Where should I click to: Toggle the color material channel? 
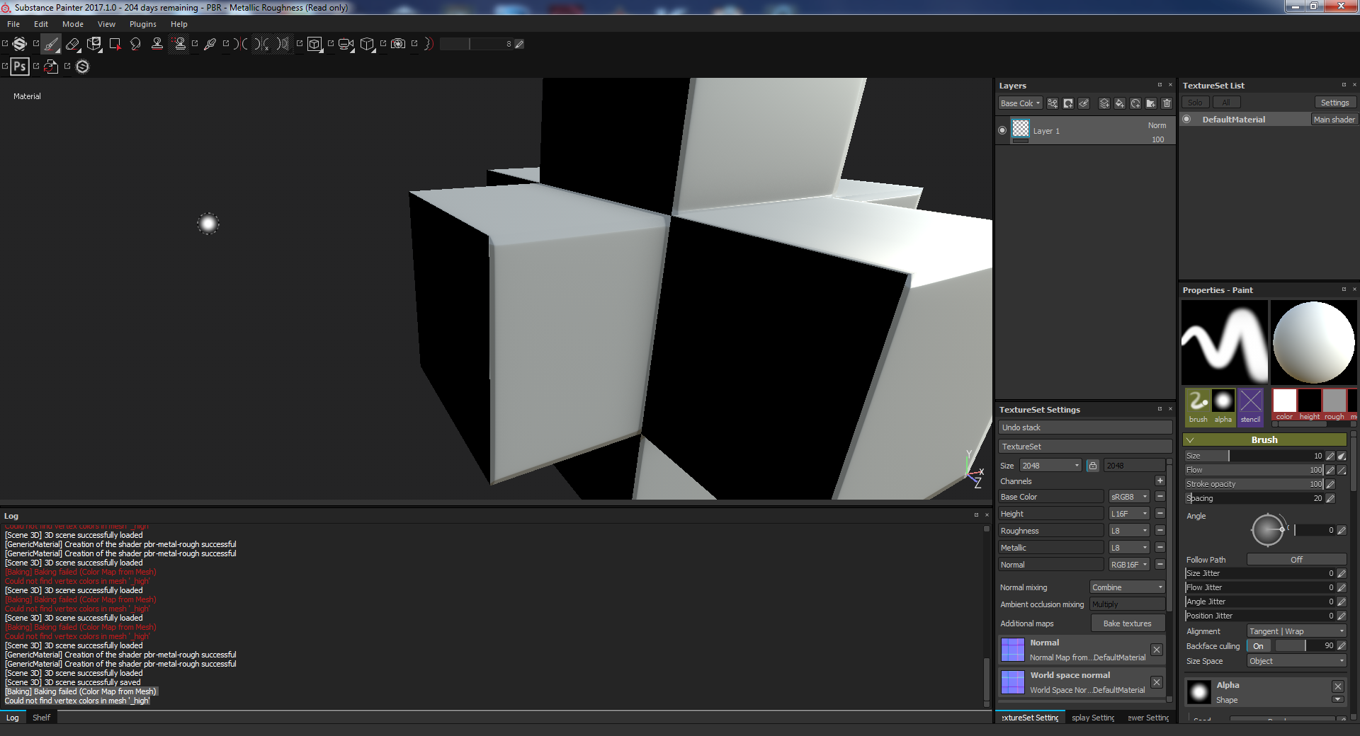click(1284, 405)
